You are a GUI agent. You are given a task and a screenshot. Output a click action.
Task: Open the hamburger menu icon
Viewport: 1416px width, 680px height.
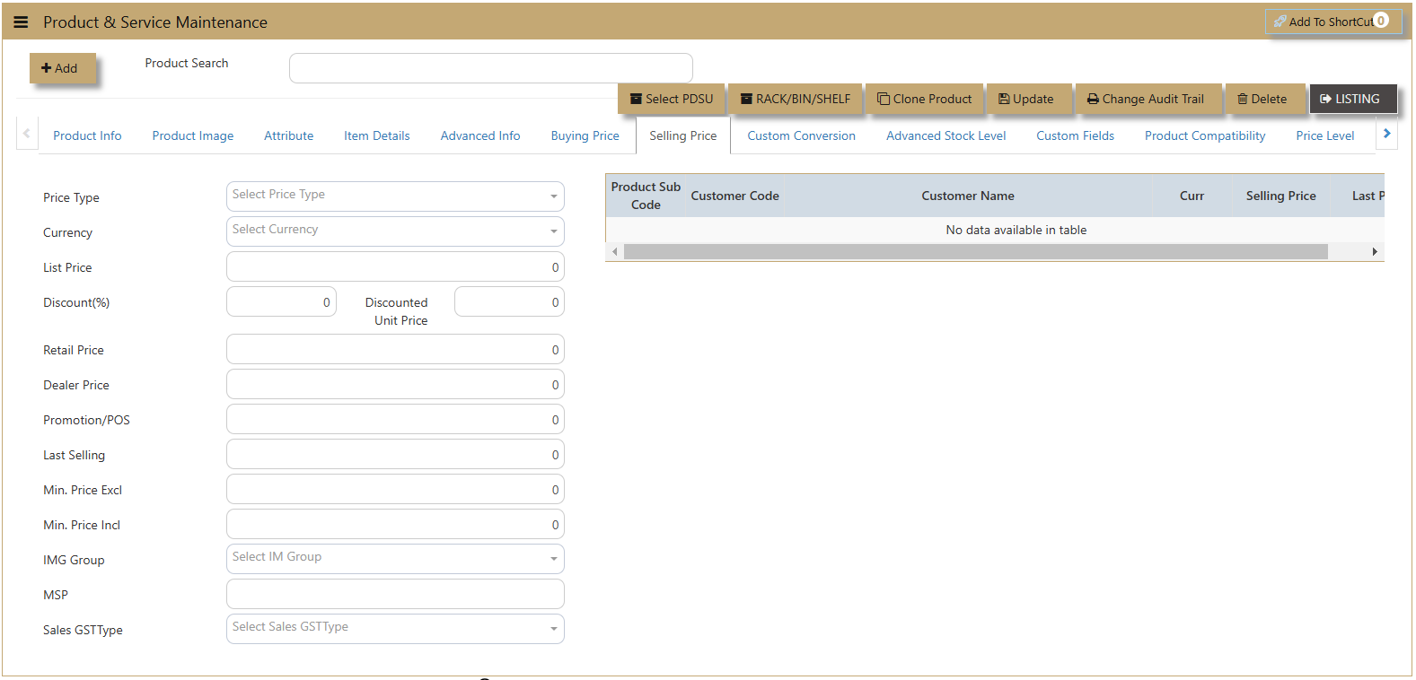[21, 22]
